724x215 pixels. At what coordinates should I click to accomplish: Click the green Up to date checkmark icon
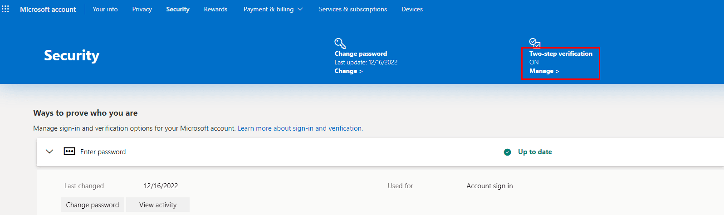[x=508, y=152]
